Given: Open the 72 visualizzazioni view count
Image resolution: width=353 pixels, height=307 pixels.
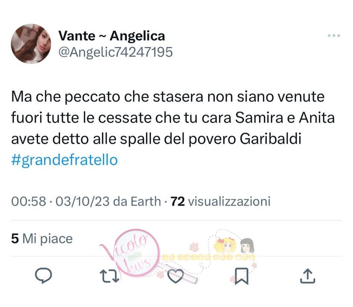Looking at the screenshot, I should click(x=221, y=201).
